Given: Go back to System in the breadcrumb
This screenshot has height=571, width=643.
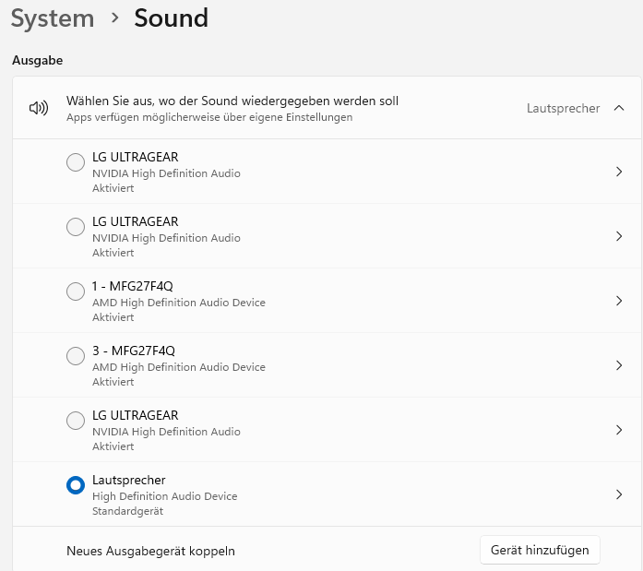Looking at the screenshot, I should [53, 18].
